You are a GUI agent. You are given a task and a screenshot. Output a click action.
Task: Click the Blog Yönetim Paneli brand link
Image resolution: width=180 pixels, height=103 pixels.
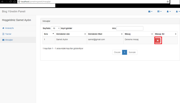[x=14, y=11]
